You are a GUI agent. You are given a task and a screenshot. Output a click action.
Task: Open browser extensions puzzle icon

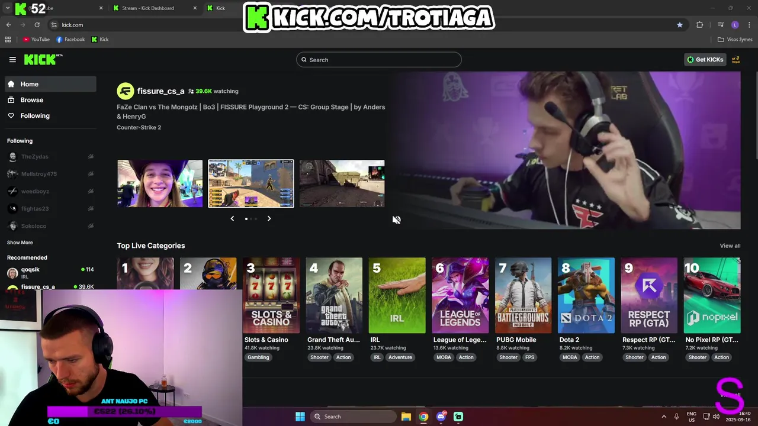(700, 25)
